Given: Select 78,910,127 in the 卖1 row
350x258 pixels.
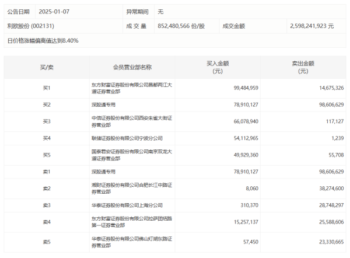Looking at the screenshot, I should tap(246, 172).
